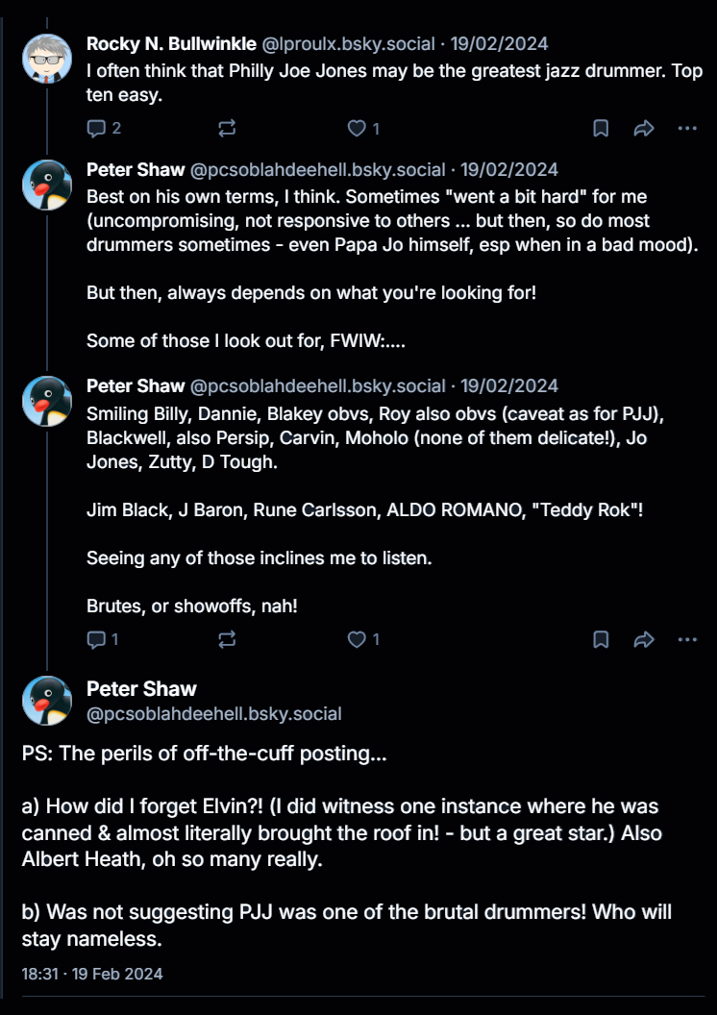Bookmark the Smiling Billy drummers post

(601, 639)
